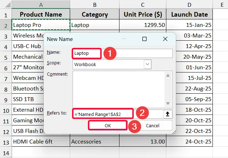Select row 2 header
This screenshot has width=228, height=158.
coord(6,25)
